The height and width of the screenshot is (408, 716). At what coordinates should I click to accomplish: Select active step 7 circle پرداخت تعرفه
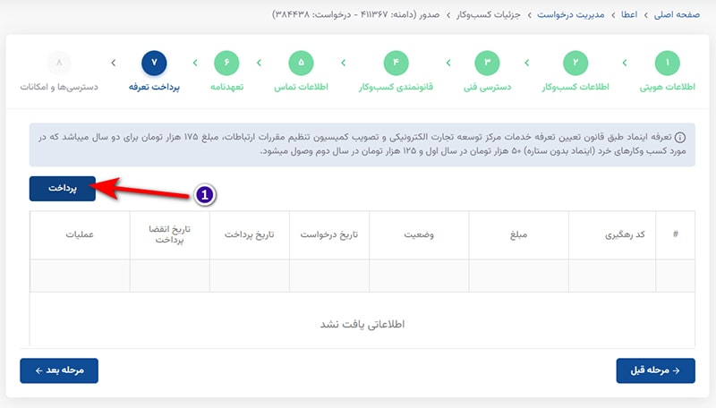[x=154, y=63]
